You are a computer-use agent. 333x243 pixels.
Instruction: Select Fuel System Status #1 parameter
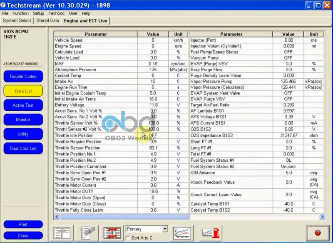click(x=231, y=160)
